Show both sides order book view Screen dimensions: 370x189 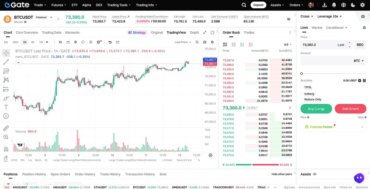(225, 45)
